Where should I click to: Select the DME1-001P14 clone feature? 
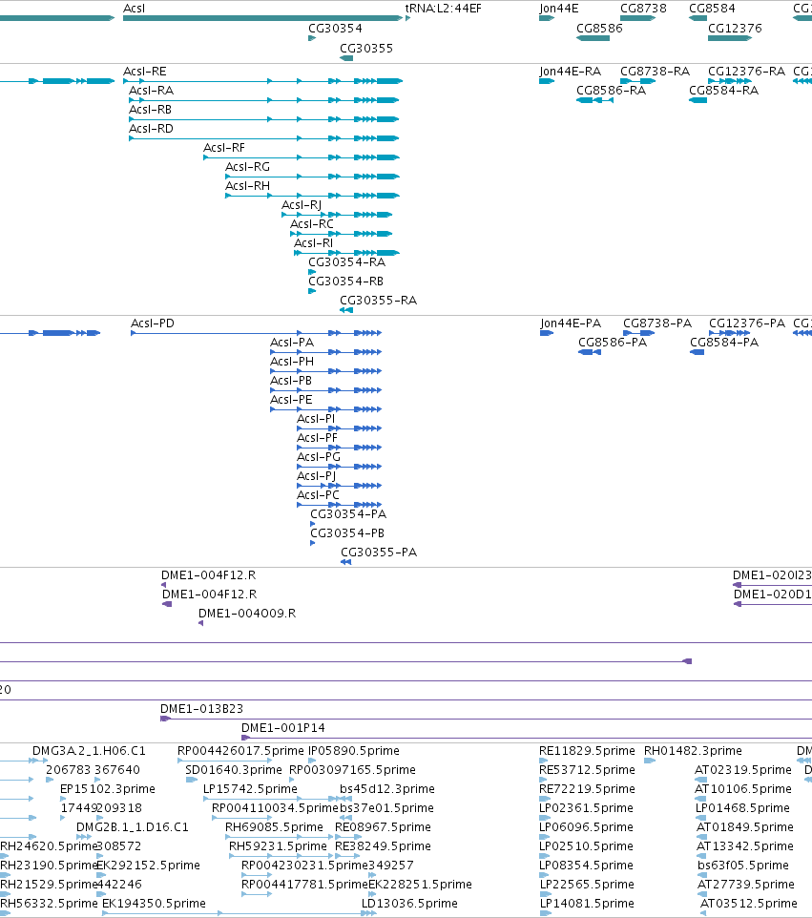point(527,738)
